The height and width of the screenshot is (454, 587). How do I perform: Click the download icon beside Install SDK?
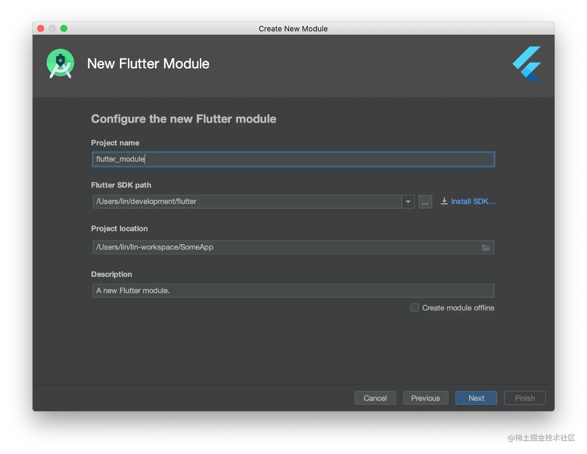(x=444, y=201)
